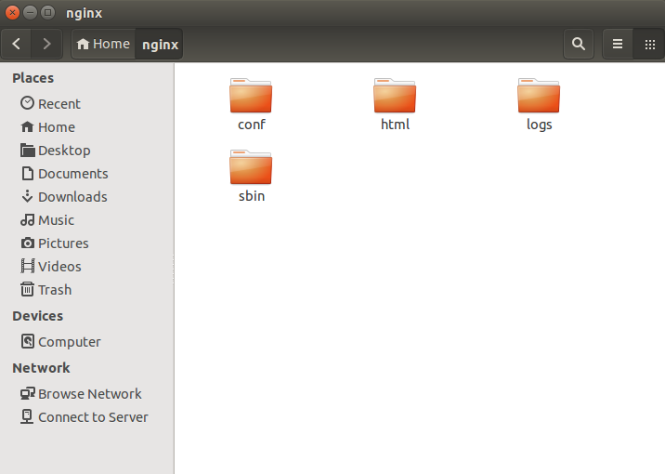This screenshot has height=474, width=665.
Task: Open Videos in the sidebar
Action: click(x=87, y=267)
